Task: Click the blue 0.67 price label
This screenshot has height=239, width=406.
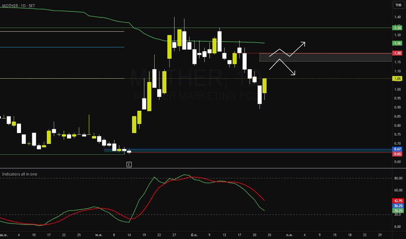Action: (x=397, y=149)
